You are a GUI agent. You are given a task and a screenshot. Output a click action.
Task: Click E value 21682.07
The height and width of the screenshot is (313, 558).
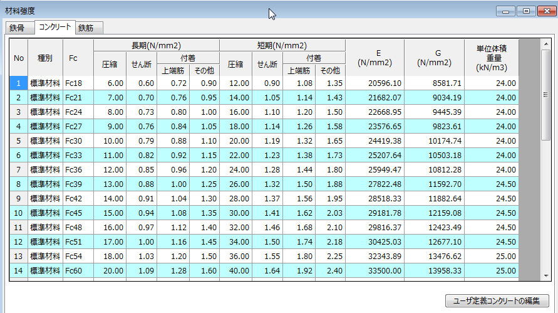[375, 98]
